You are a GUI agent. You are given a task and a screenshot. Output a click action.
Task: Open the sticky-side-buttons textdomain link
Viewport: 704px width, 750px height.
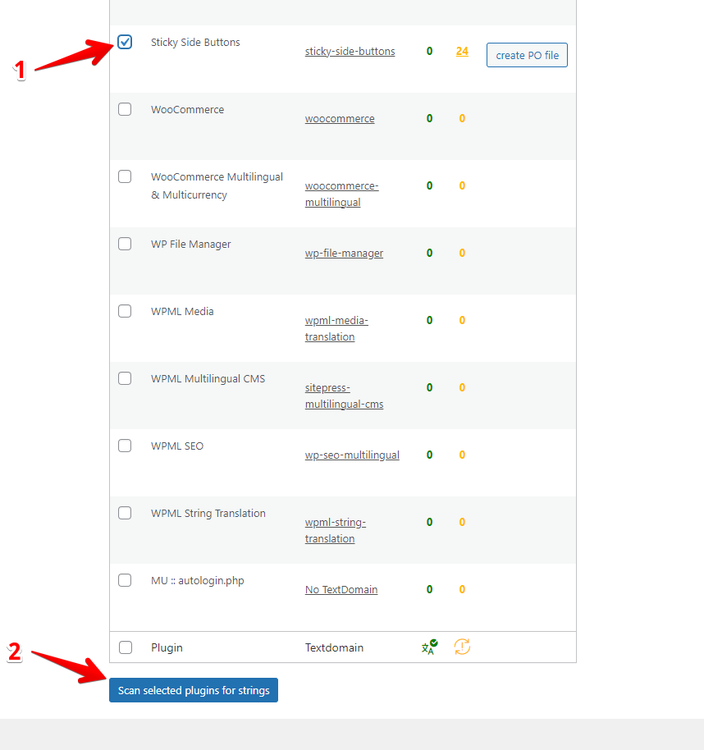pos(350,51)
